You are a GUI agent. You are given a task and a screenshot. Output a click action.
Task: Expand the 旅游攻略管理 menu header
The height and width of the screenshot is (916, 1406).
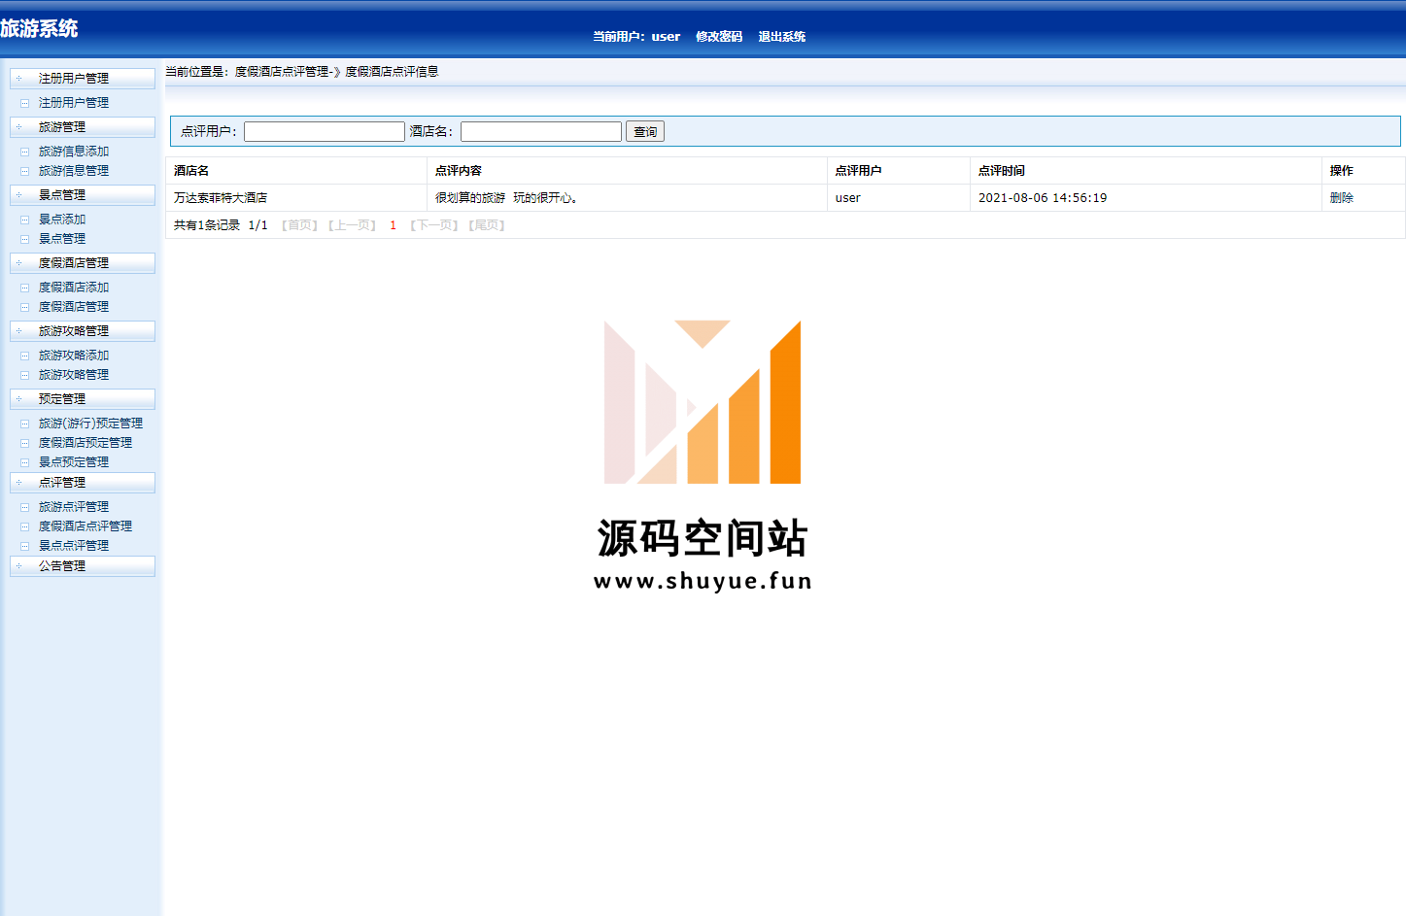(x=83, y=330)
